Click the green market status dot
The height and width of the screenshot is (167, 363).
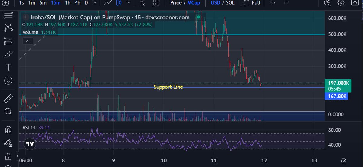pos(199,17)
